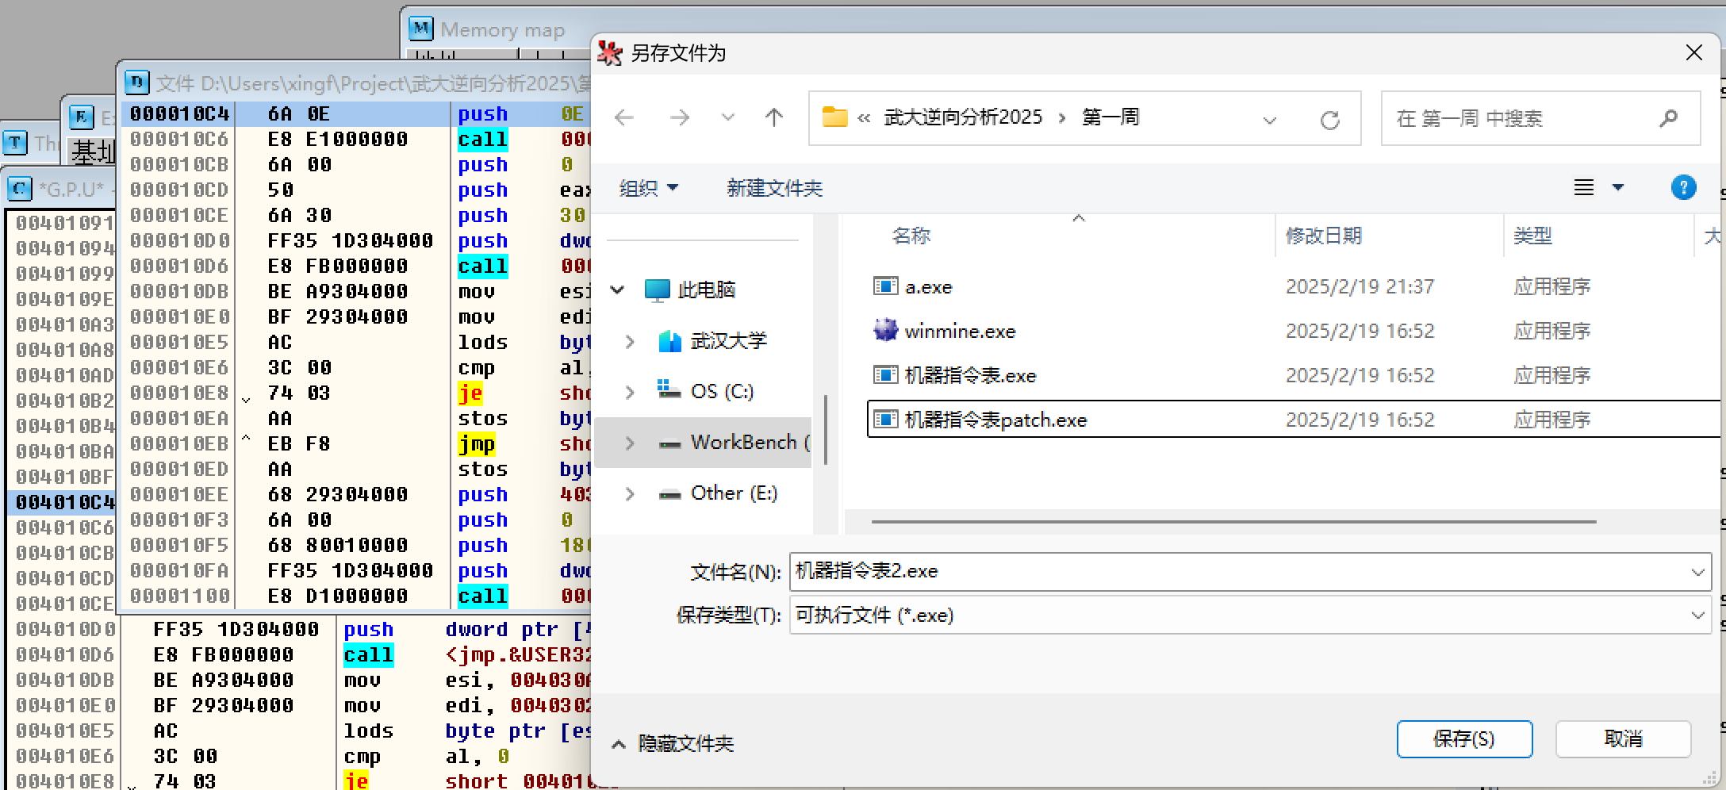Open the save type dropdown
The image size is (1726, 790).
click(1697, 616)
